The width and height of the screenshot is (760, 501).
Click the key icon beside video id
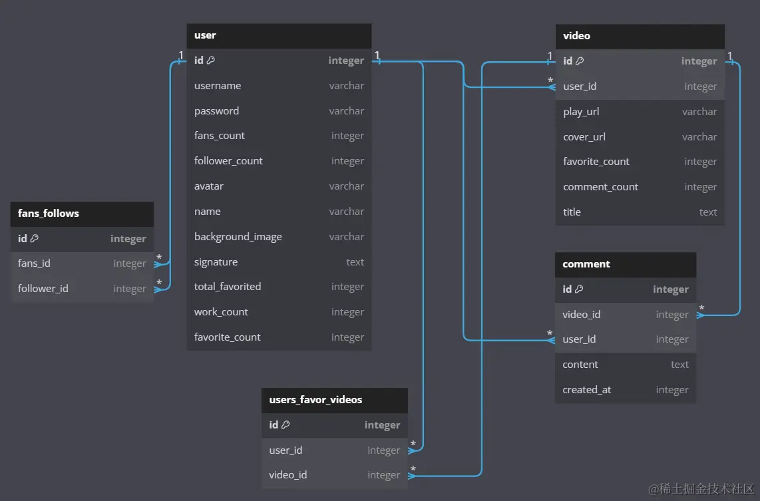tap(580, 61)
